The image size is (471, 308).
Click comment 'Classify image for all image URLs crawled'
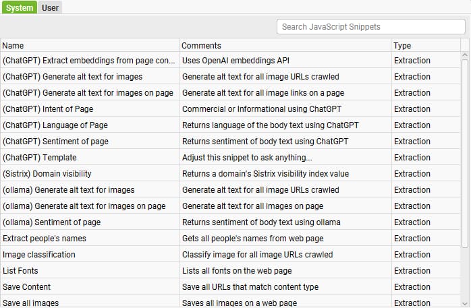(257, 255)
